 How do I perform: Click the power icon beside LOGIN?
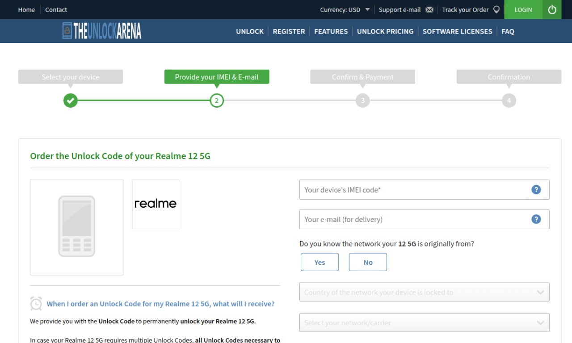(552, 9)
